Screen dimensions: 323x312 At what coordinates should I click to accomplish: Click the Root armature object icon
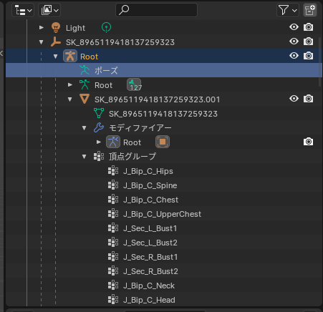[70, 56]
